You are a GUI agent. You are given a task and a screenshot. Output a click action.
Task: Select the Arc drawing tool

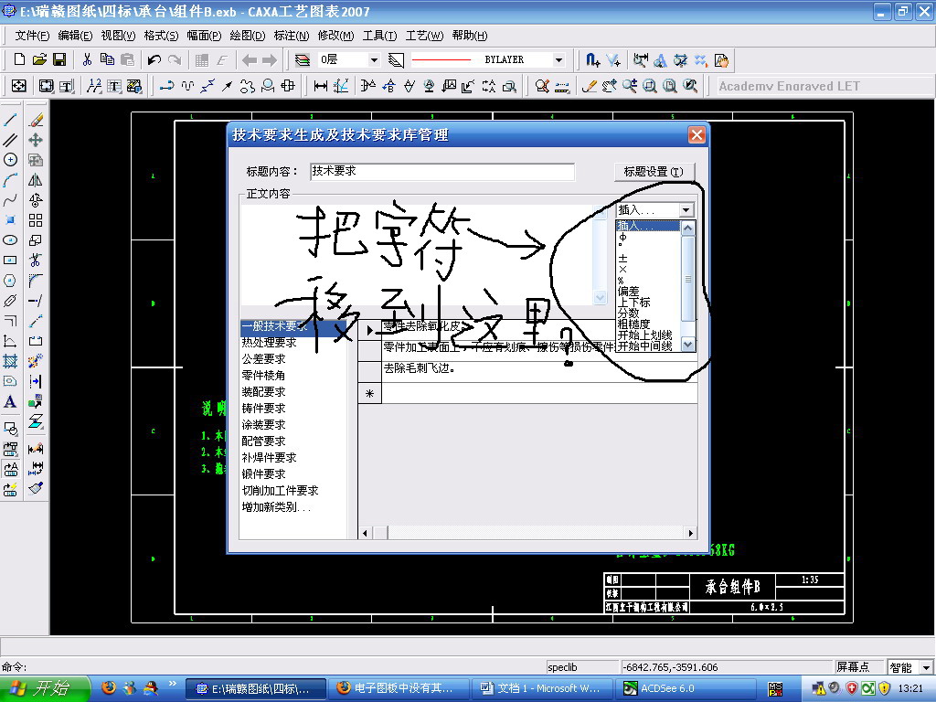coord(10,180)
